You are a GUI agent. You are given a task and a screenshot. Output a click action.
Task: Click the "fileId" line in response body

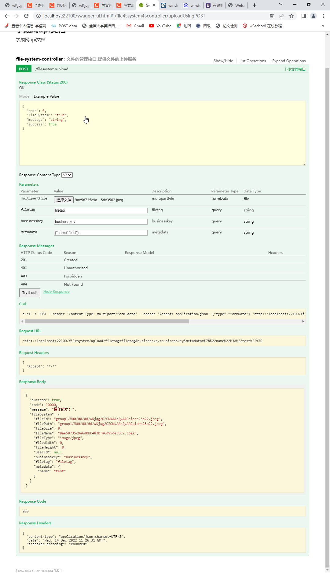point(98,419)
